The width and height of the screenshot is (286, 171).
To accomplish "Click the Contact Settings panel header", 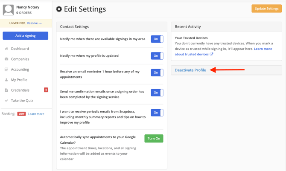I will 112,27.
